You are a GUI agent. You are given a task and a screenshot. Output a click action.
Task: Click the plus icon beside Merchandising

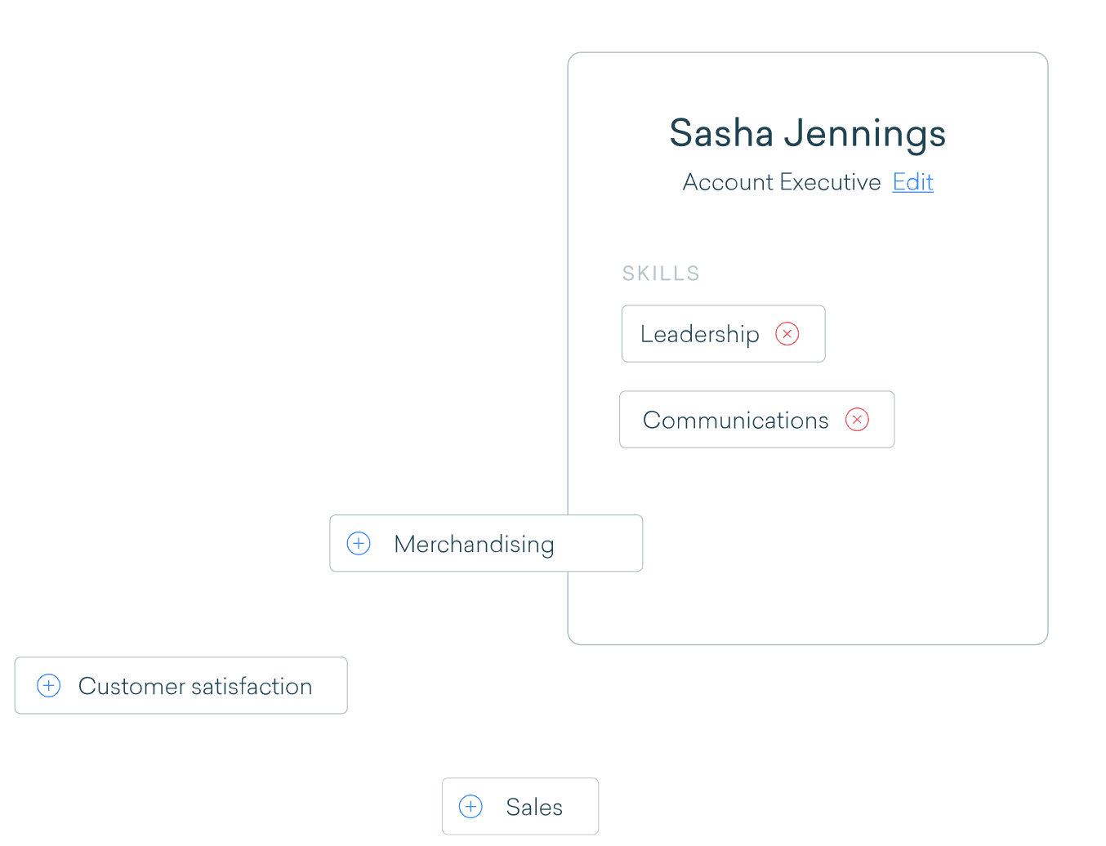pyautogui.click(x=359, y=544)
